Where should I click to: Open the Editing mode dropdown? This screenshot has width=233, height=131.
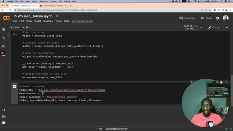click(x=214, y=28)
